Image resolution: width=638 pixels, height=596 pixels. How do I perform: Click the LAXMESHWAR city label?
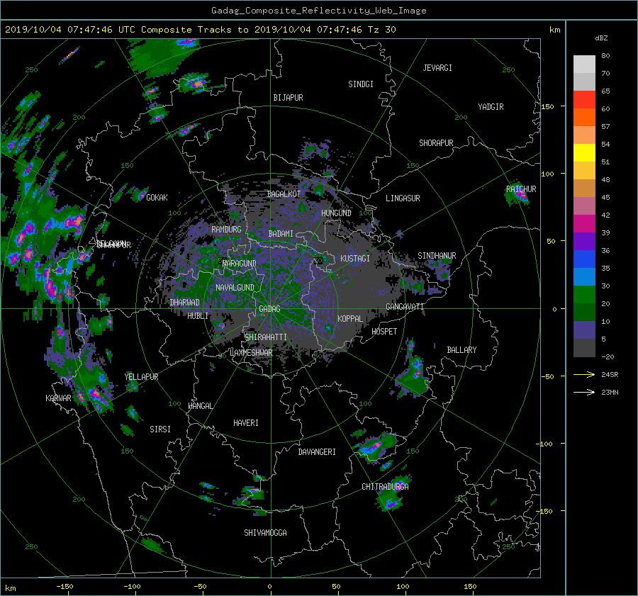click(x=251, y=353)
